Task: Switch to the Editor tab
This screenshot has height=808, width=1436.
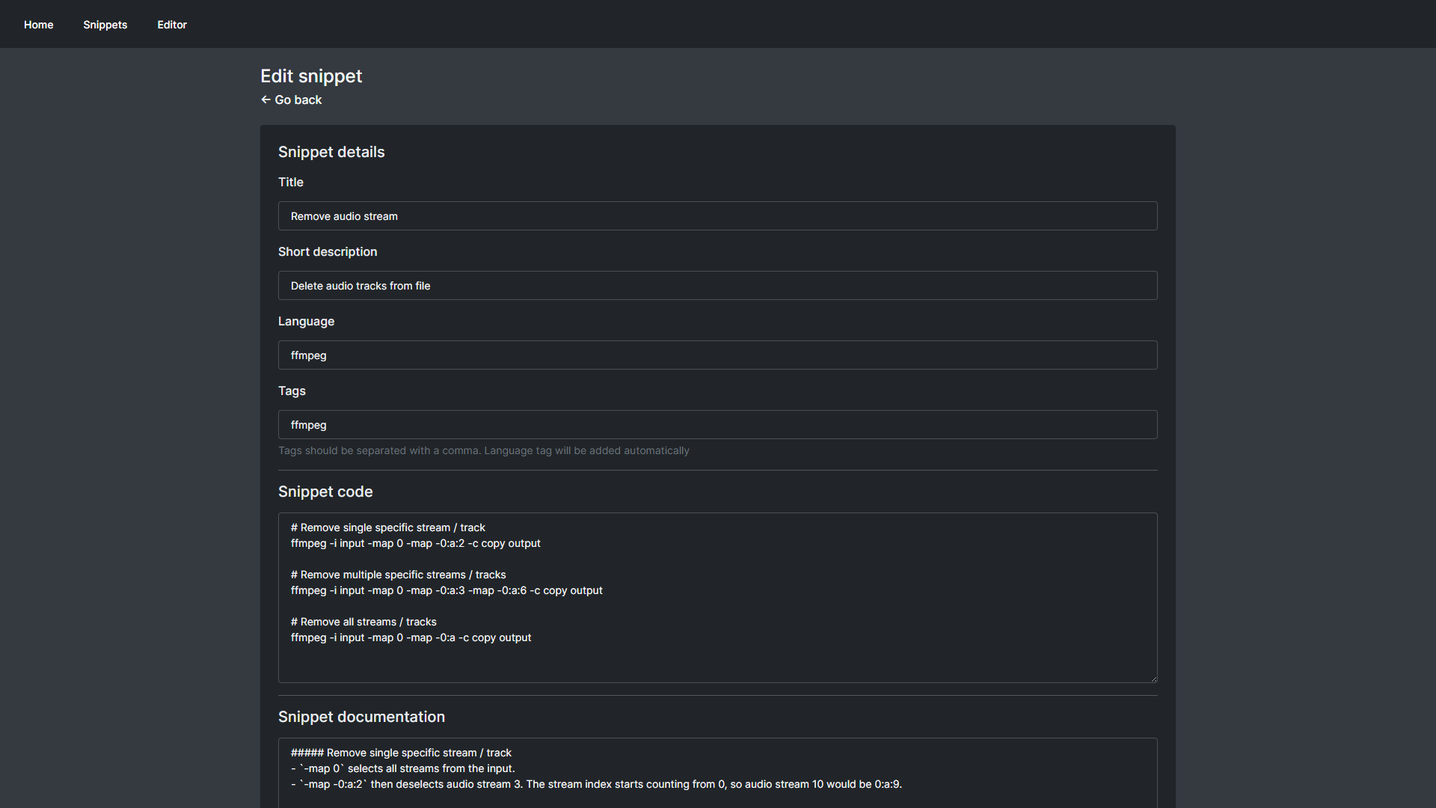Action: point(172,25)
